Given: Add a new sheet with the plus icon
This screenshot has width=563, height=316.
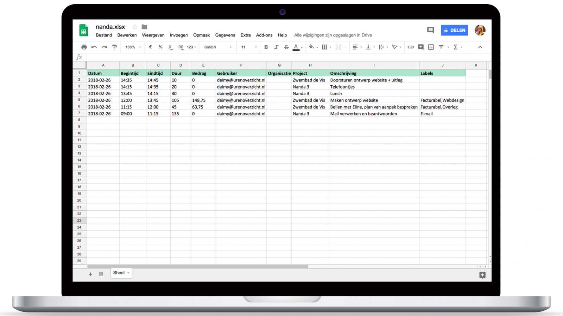Looking at the screenshot, I should click(90, 274).
